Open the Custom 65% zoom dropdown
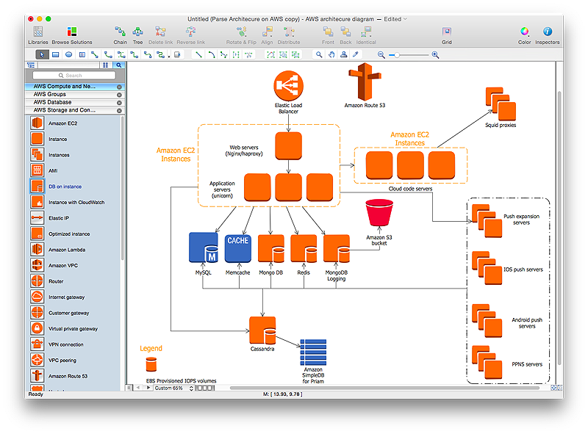Screen dimensions: 588x434 [173, 388]
